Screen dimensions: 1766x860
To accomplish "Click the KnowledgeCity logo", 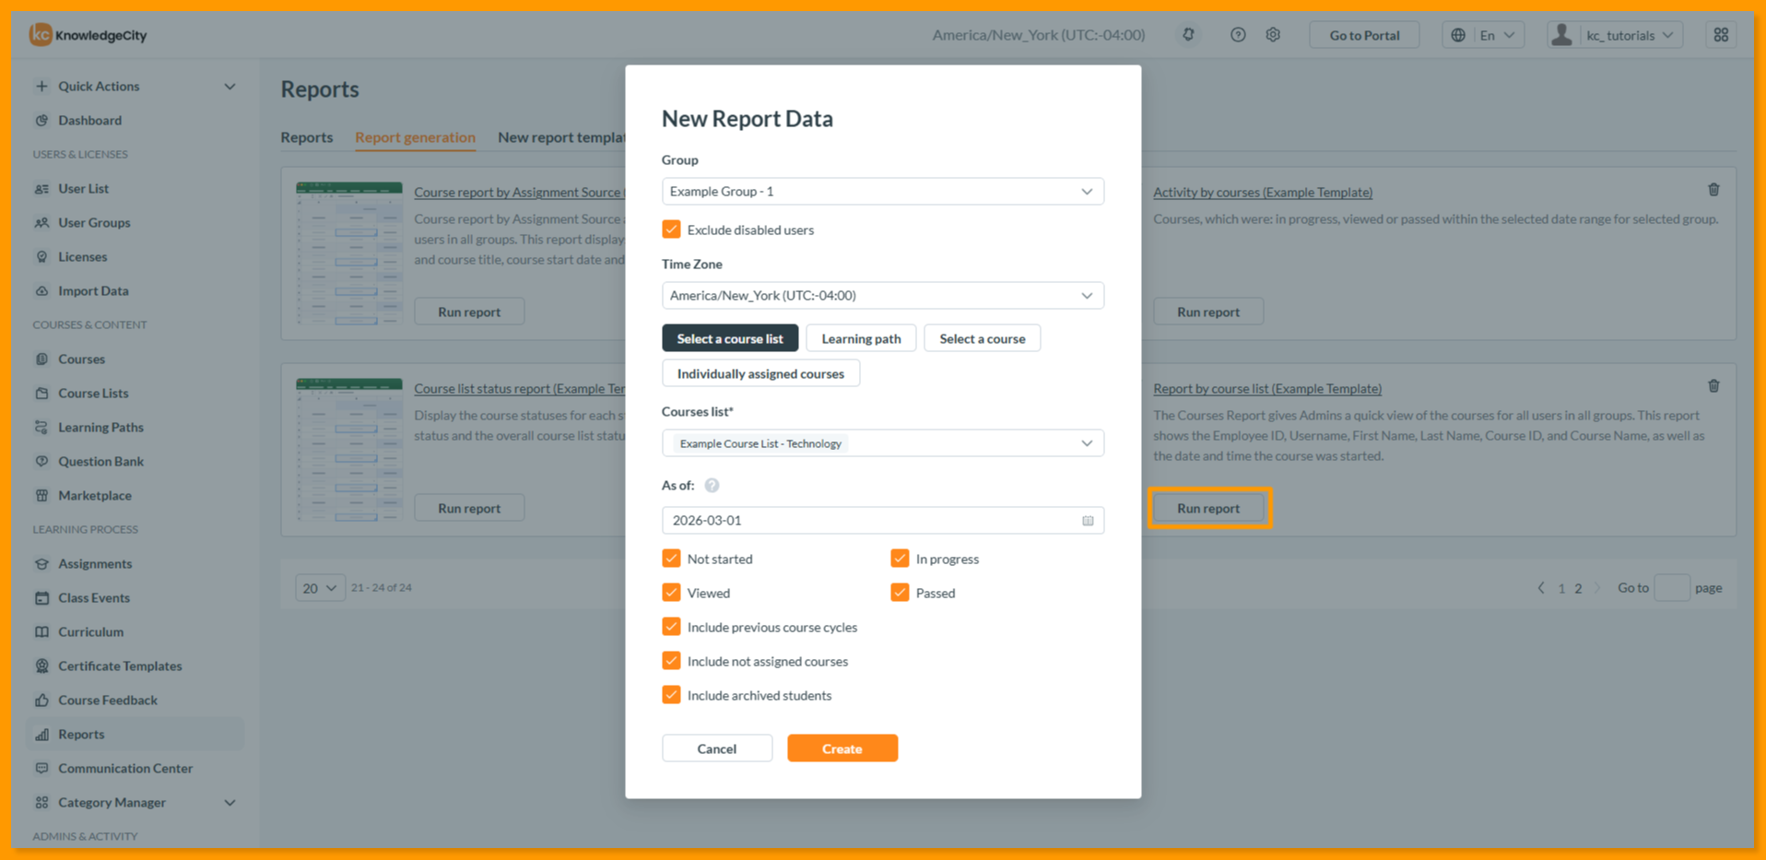I will point(88,35).
